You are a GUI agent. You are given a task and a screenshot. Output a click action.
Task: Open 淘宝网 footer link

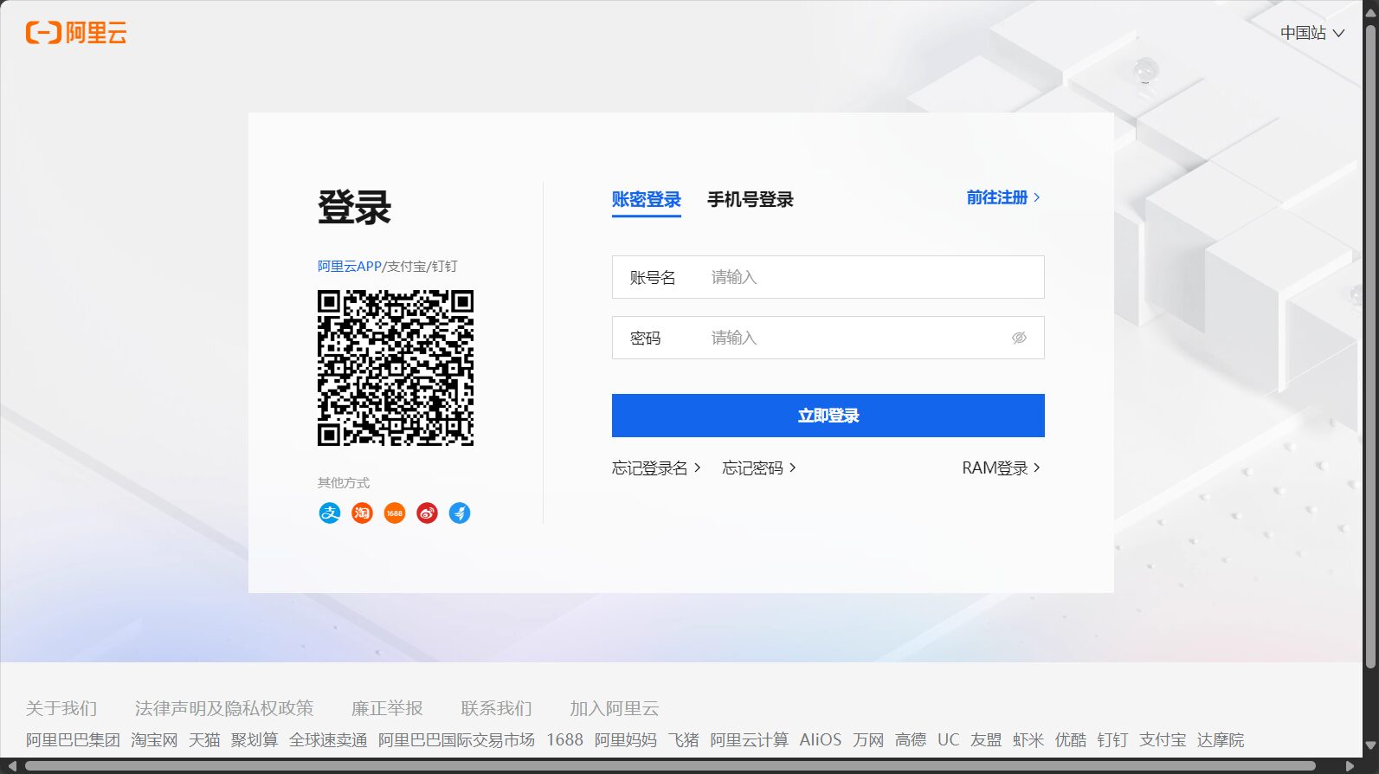(154, 739)
